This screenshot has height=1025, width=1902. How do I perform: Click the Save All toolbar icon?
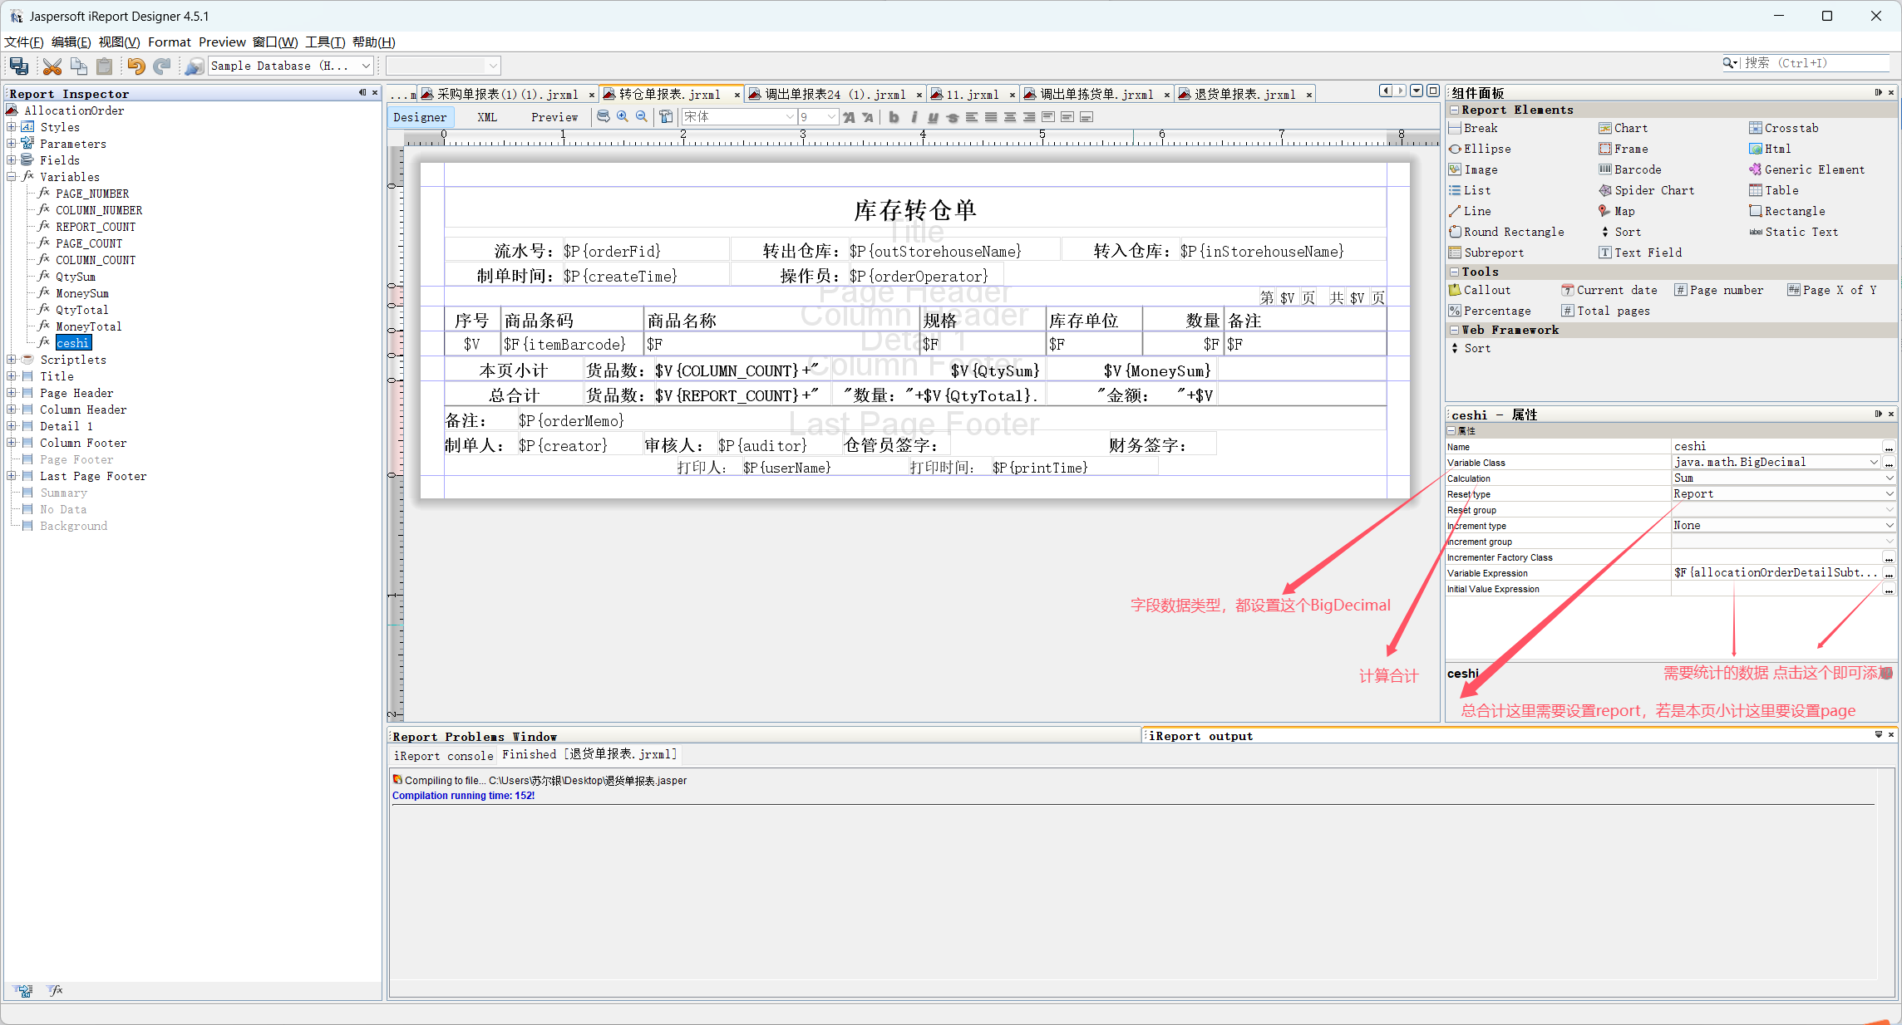19,66
